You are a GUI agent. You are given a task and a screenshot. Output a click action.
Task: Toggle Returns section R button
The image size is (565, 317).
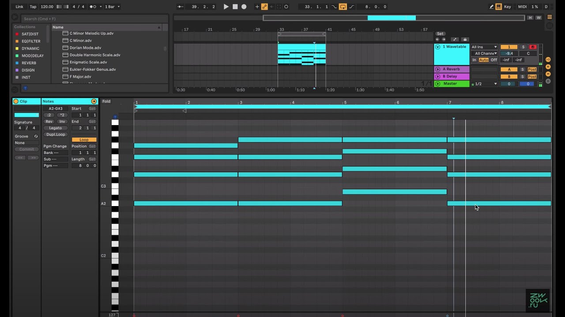[x=548, y=66]
